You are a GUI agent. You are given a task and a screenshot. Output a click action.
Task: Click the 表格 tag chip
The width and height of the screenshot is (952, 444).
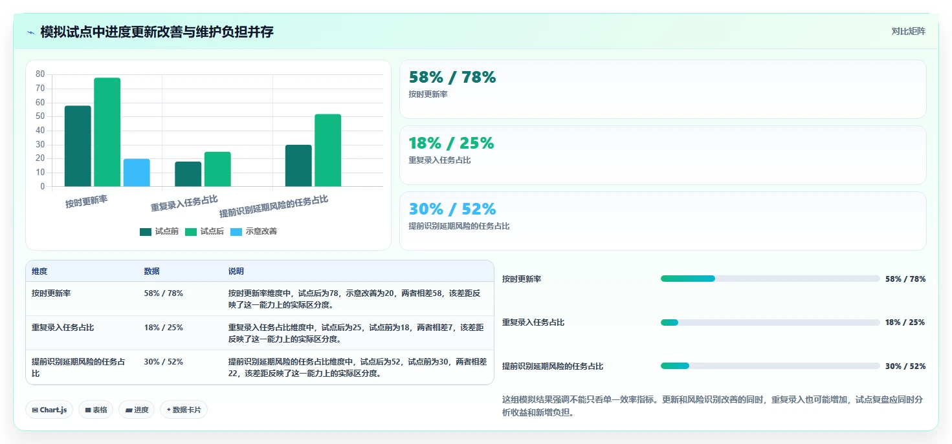tap(96, 410)
